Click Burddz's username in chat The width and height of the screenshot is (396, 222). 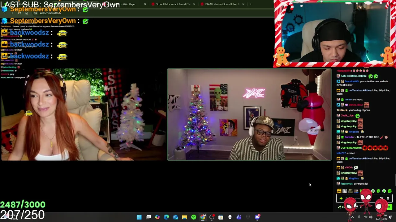pyautogui.click(x=349, y=137)
